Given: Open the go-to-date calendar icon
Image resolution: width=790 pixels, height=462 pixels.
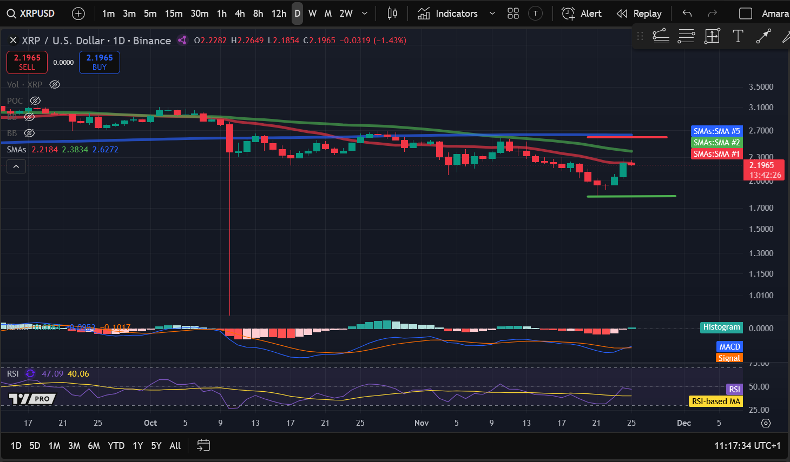Looking at the screenshot, I should click(x=203, y=445).
